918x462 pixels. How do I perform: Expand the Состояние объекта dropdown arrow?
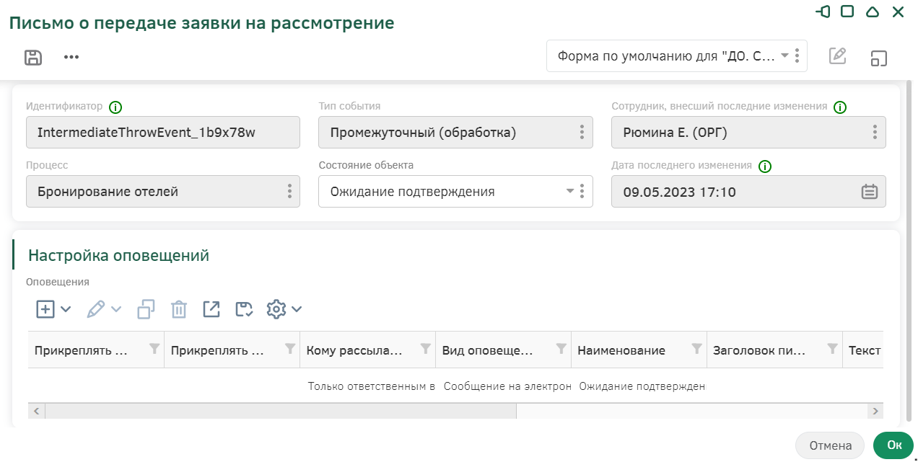(x=570, y=191)
